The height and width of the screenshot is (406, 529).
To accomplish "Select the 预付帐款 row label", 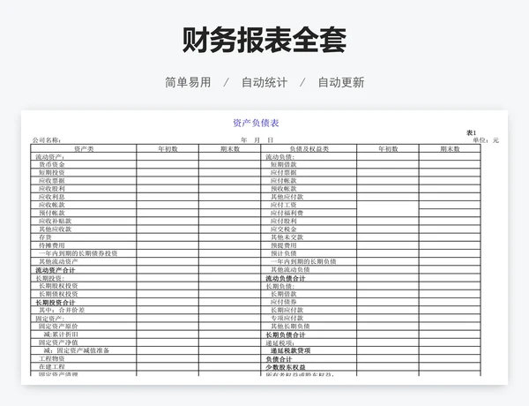I will click(52, 213).
